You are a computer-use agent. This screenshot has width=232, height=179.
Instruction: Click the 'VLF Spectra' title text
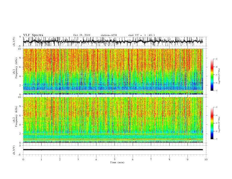click(33, 35)
